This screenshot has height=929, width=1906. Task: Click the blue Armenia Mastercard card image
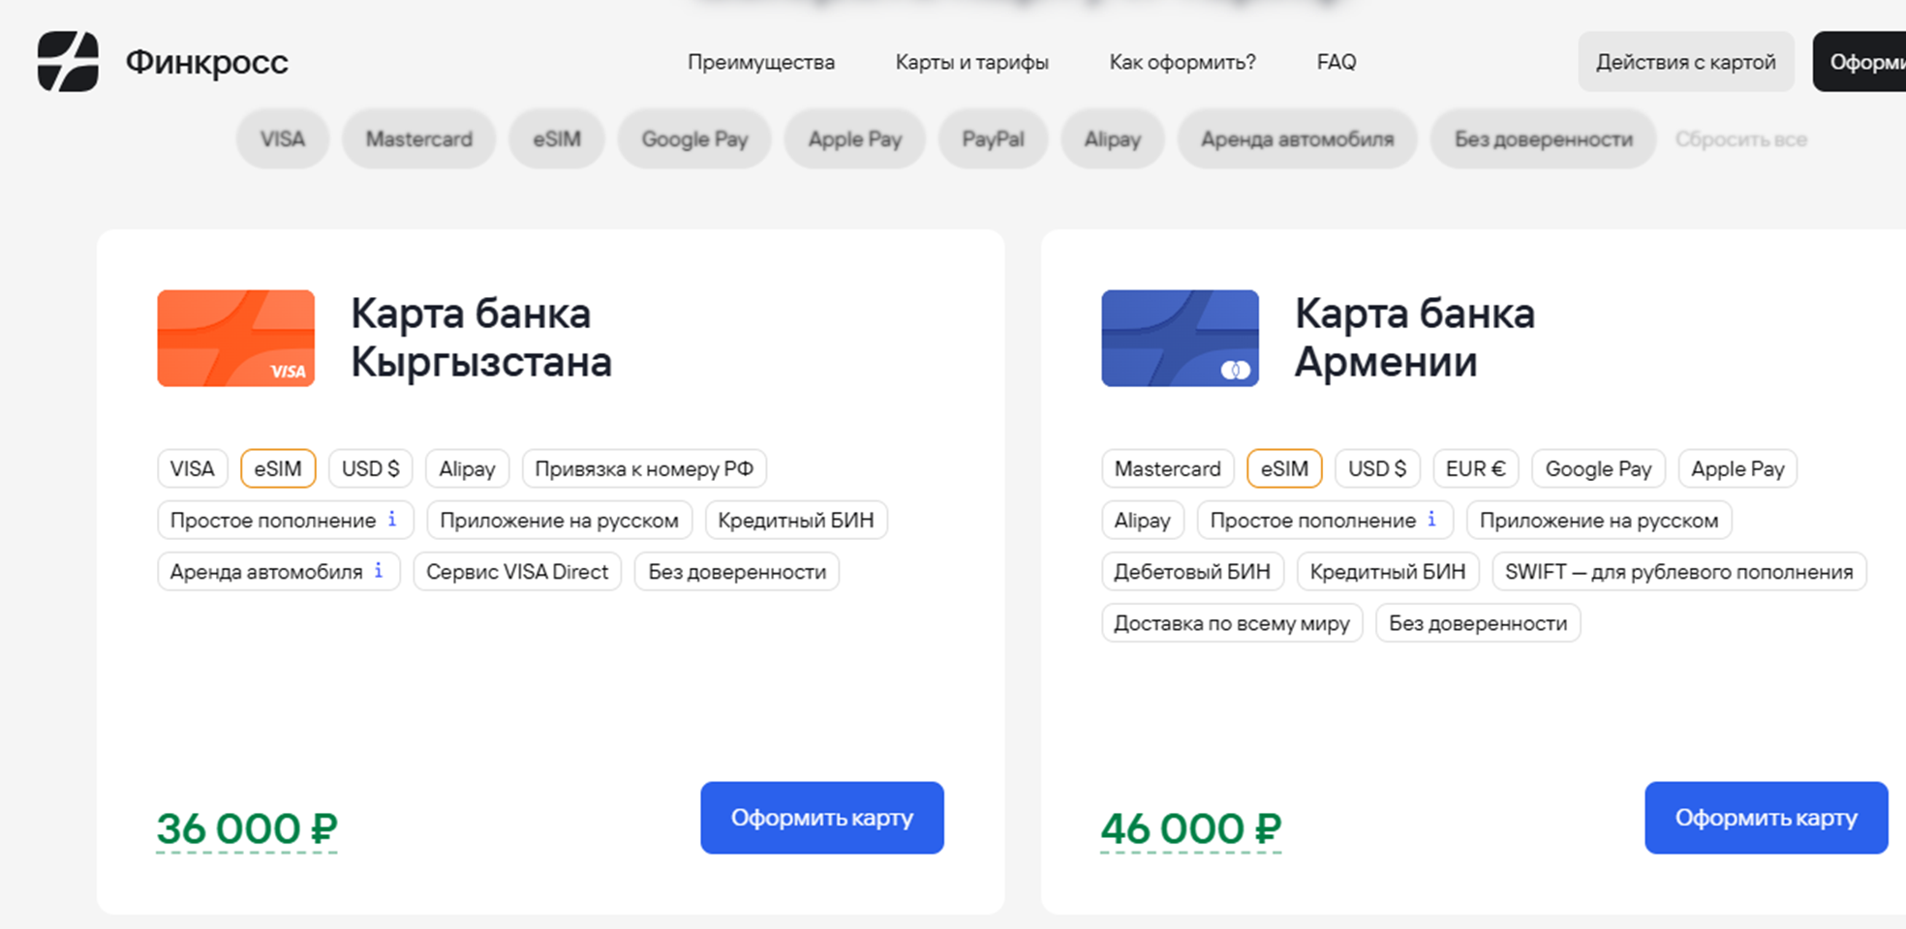[x=1180, y=339]
